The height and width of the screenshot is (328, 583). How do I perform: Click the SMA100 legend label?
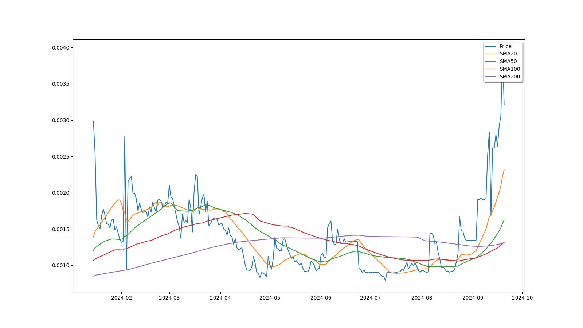point(510,69)
